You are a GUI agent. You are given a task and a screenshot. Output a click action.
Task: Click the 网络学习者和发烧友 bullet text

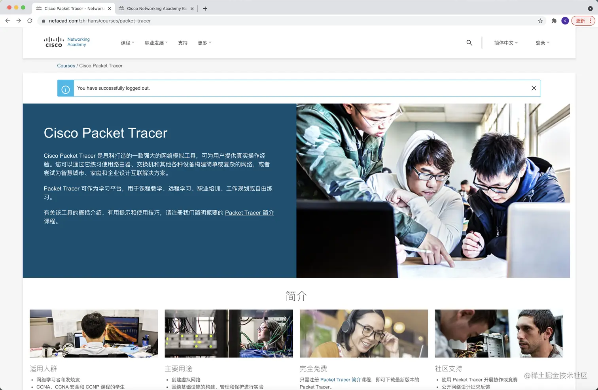pyautogui.click(x=58, y=380)
